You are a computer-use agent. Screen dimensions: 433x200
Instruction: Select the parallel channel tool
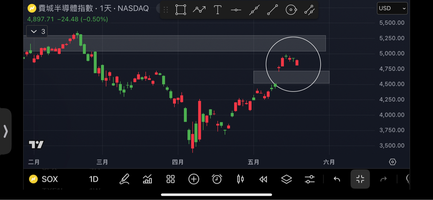pos(310,10)
